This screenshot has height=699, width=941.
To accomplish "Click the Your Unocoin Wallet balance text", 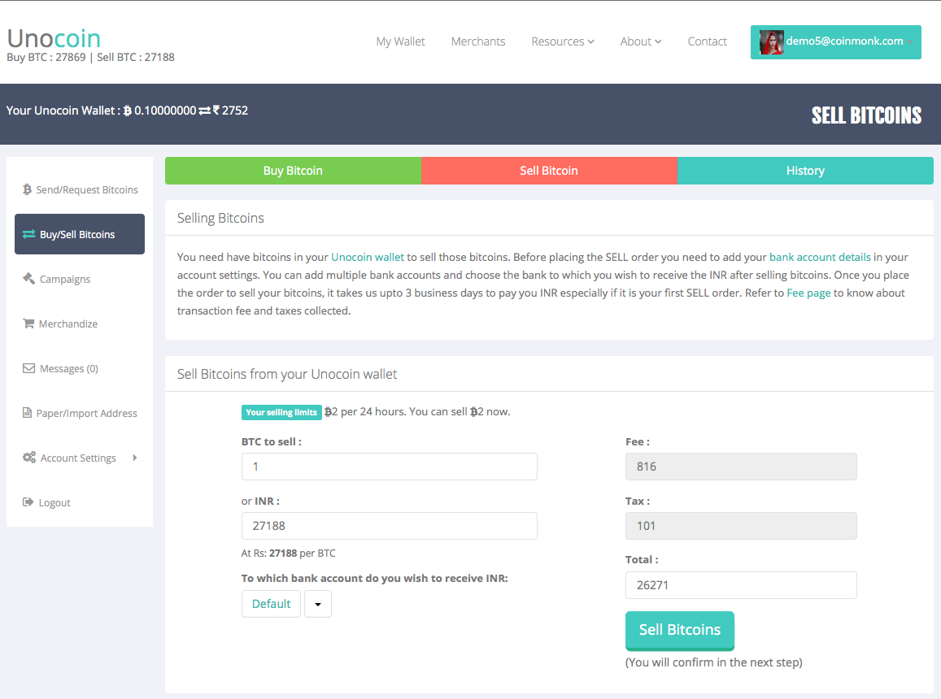I will click(x=127, y=111).
